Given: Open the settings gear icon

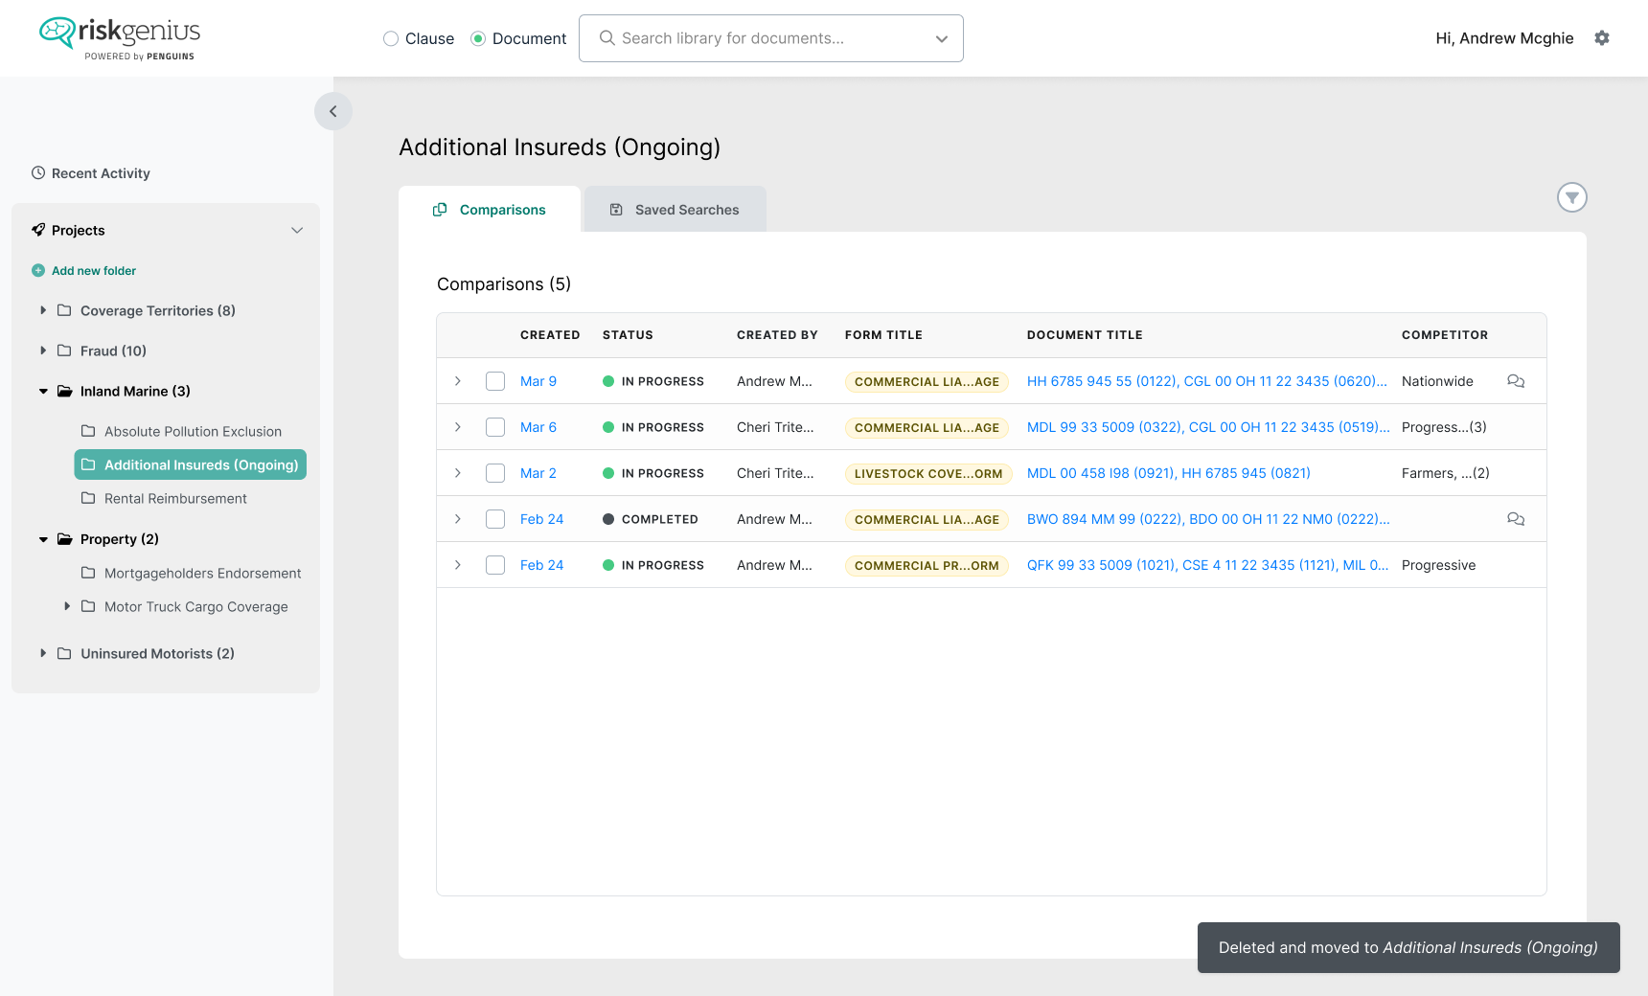Looking at the screenshot, I should [1602, 38].
